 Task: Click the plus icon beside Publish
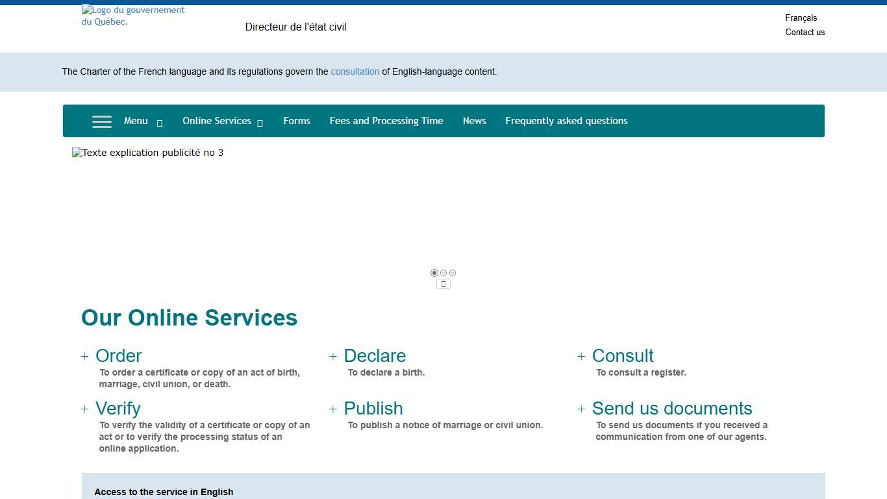[x=333, y=409]
